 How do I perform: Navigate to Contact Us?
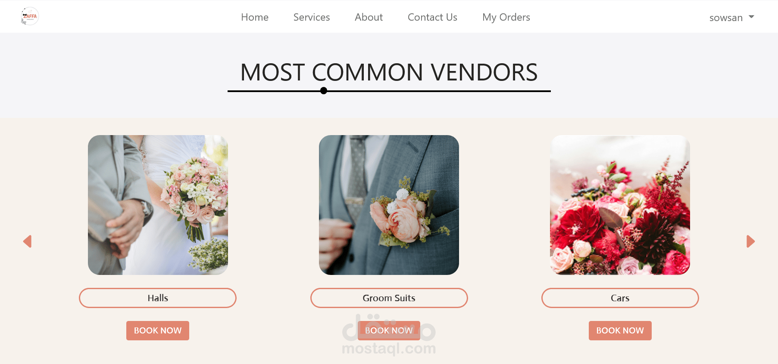click(x=432, y=17)
